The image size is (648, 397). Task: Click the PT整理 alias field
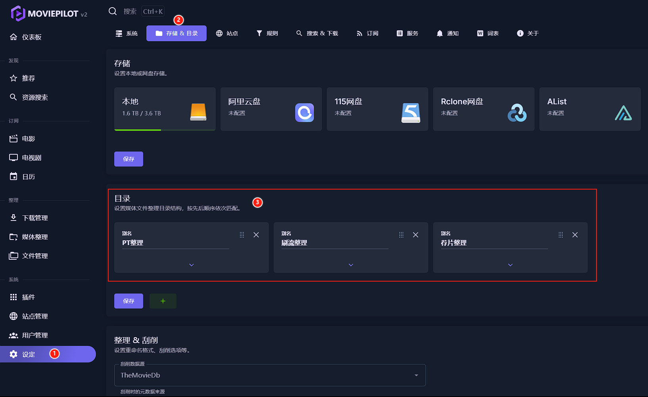pos(176,240)
